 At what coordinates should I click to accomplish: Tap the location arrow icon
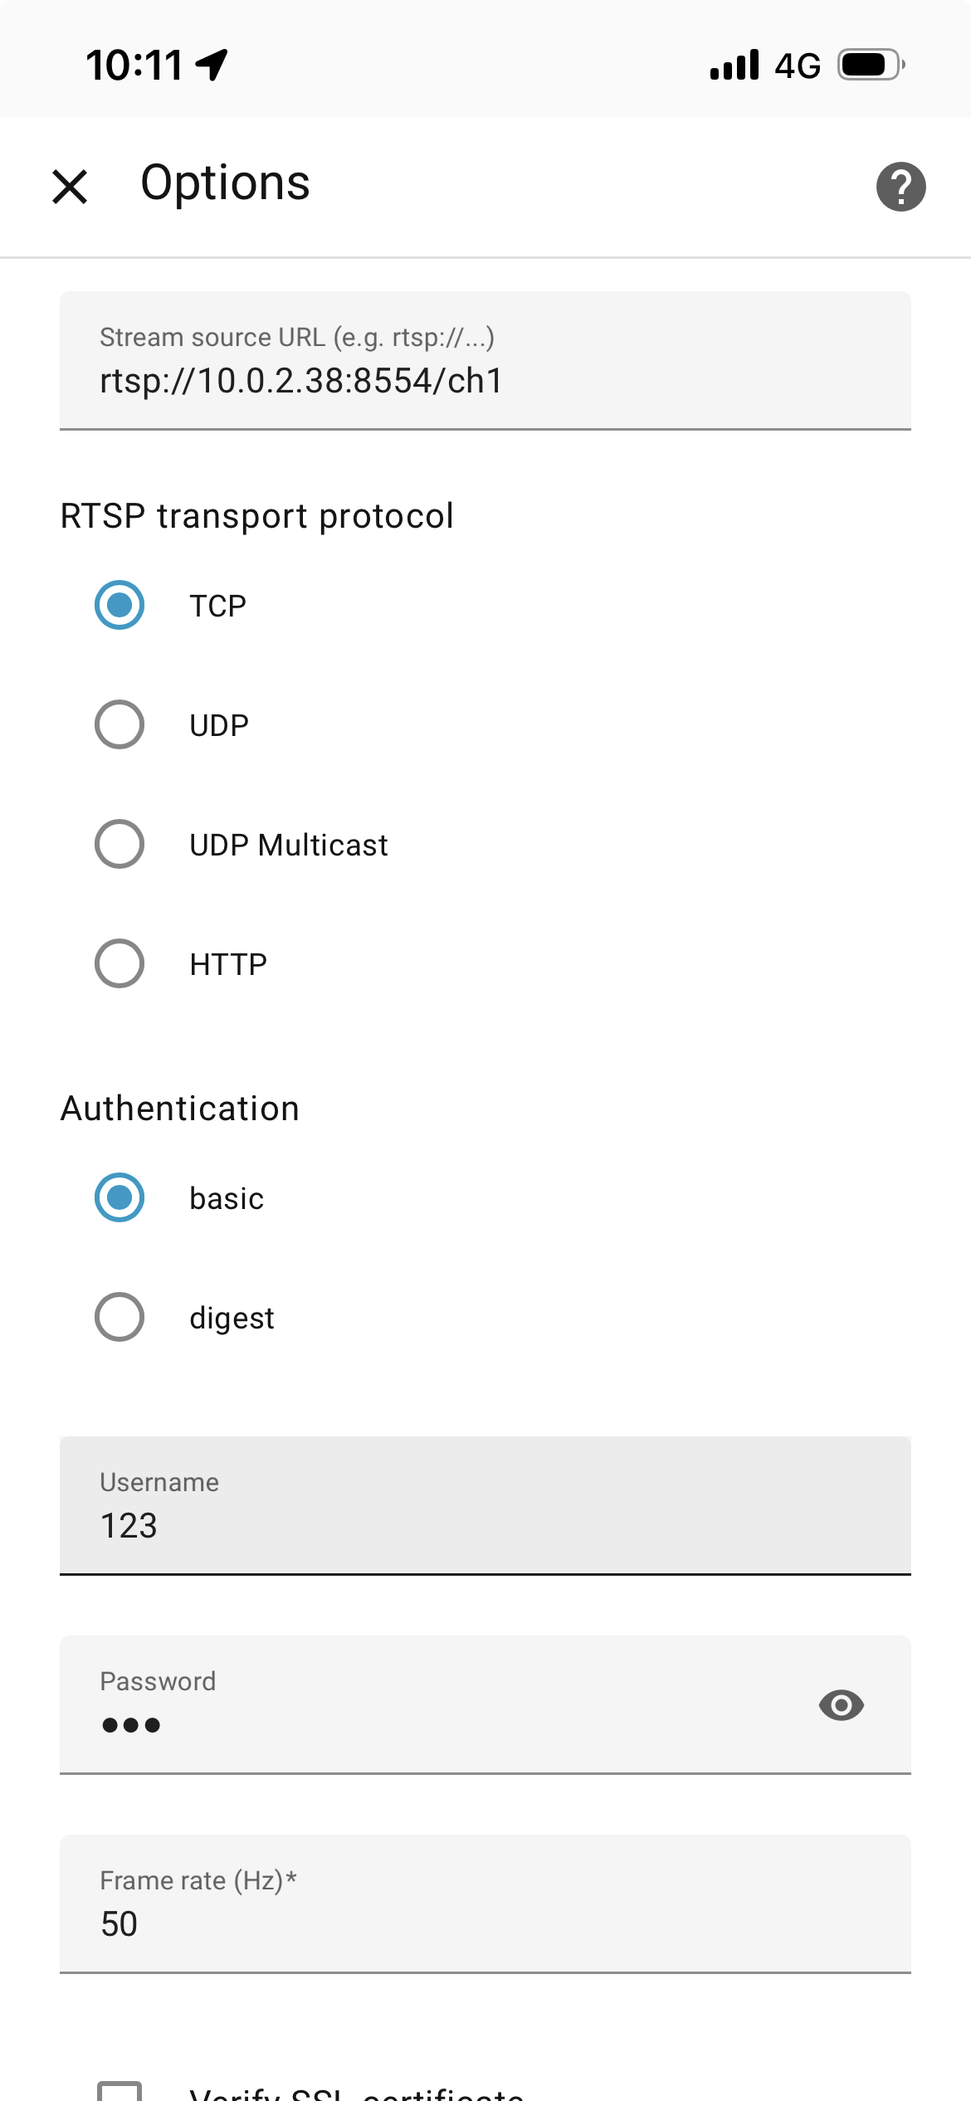[212, 65]
